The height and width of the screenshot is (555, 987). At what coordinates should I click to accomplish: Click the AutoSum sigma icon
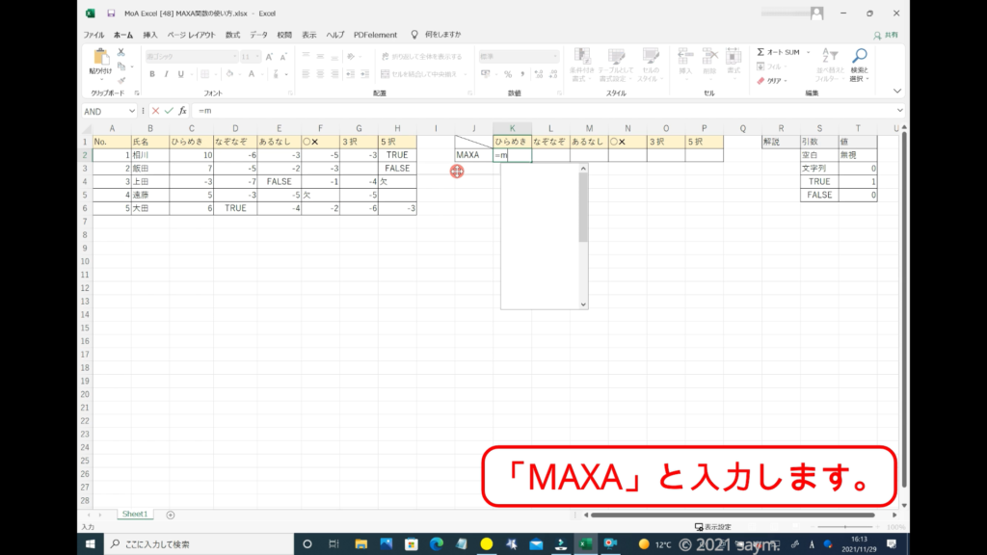point(760,52)
